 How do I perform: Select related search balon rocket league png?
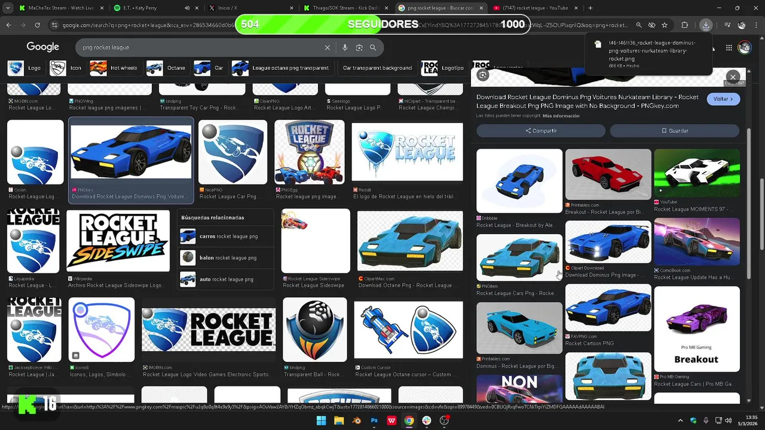226,257
